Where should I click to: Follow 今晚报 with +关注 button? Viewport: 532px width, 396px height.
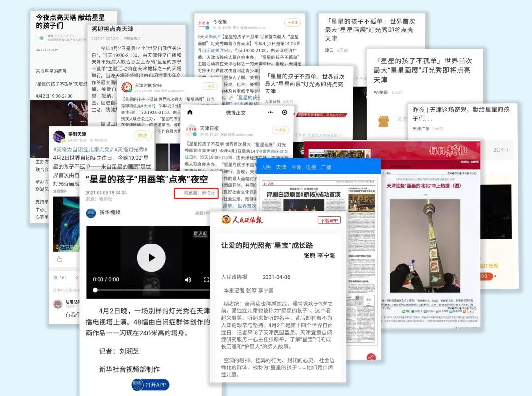coord(293,22)
